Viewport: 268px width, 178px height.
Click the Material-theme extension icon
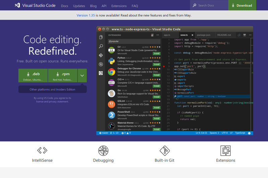112,126
